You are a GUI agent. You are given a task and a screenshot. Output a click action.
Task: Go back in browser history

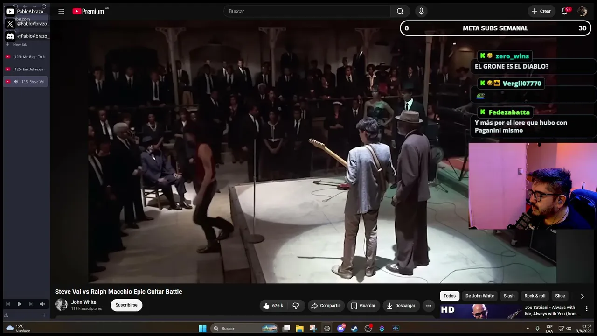click(25, 7)
